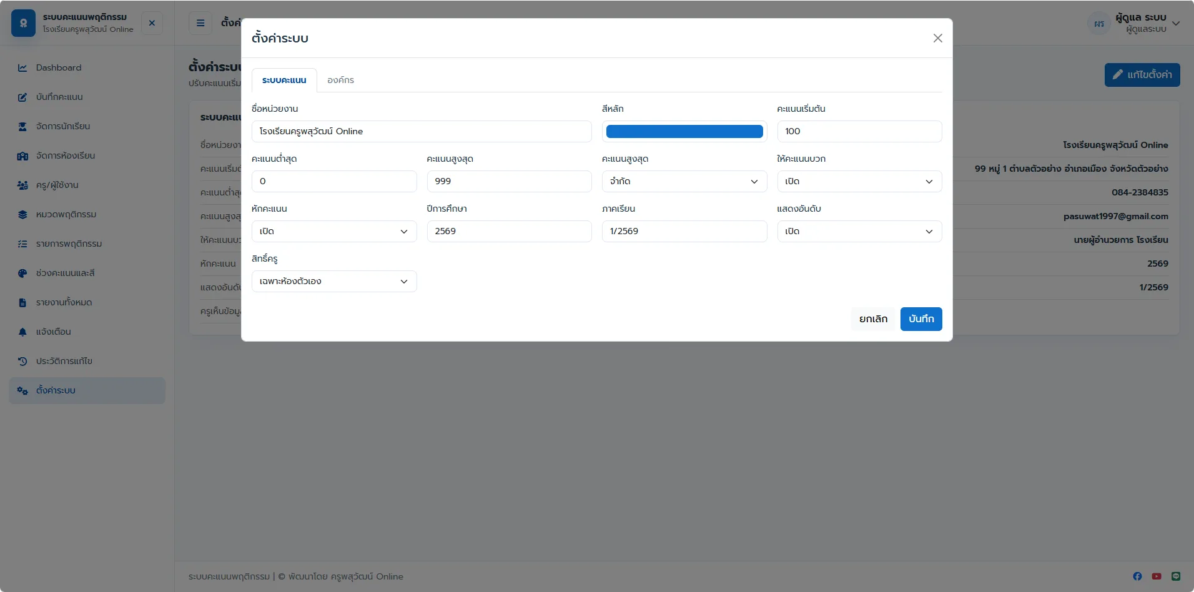
Task: Switch to the ระบบคะแนน tab
Action: pyautogui.click(x=284, y=80)
